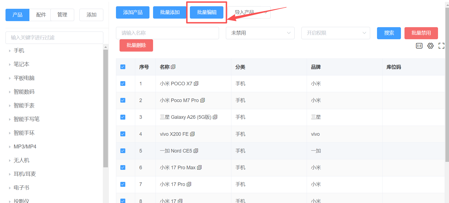Click the 1:1 scale-to-original icon

[x=419, y=46]
